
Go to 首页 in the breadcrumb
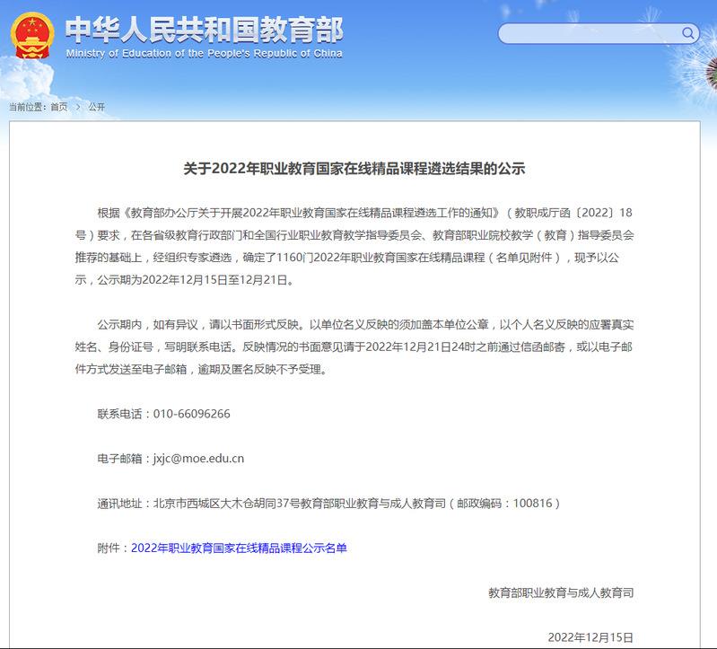coord(58,107)
